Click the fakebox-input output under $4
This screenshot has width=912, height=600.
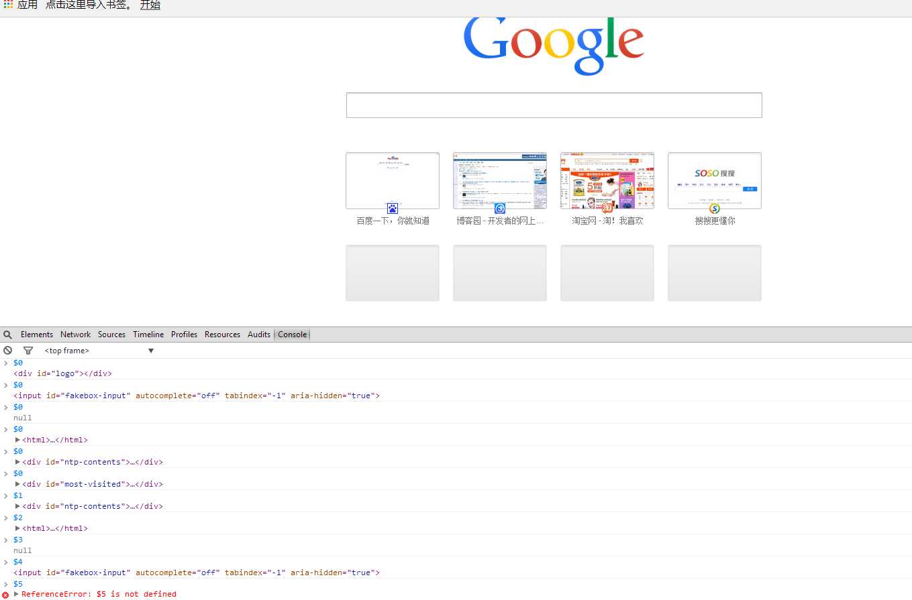pos(197,573)
